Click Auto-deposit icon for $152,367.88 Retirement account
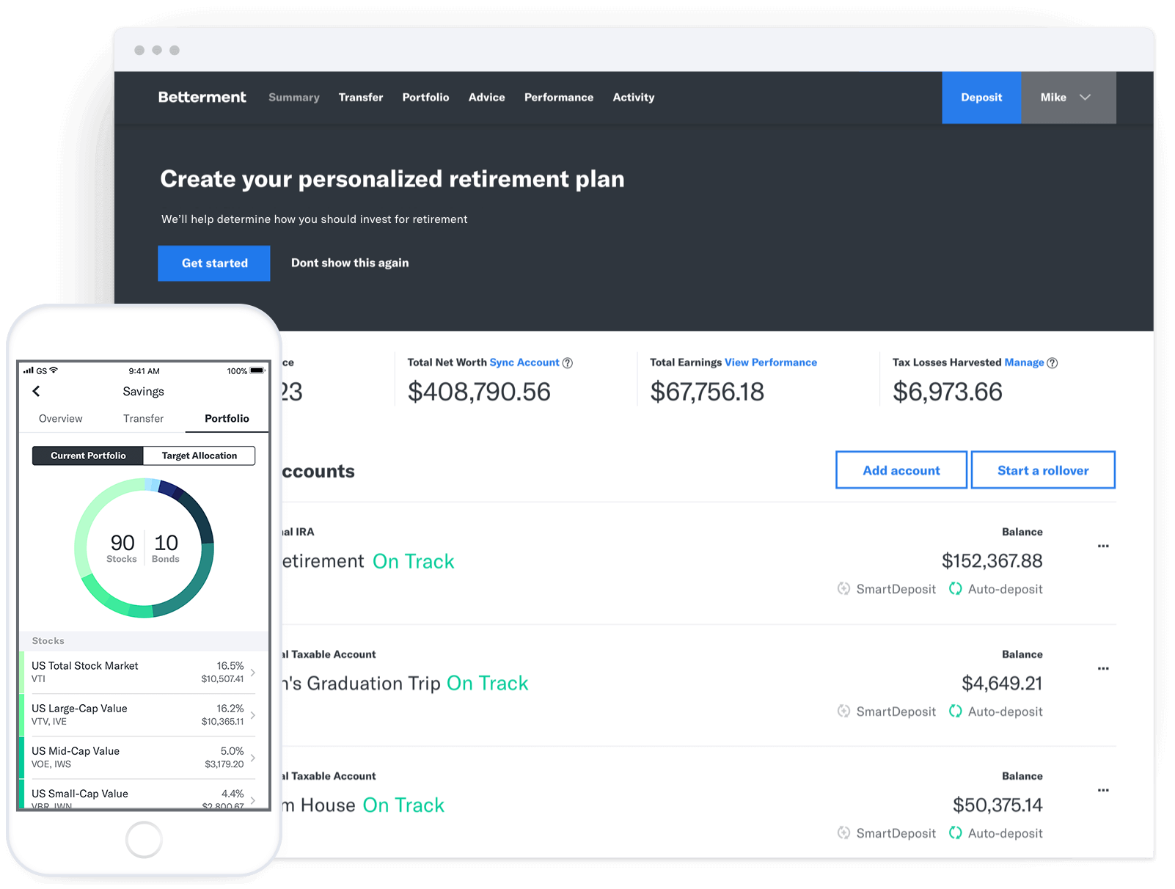This screenshot has height=889, width=1175. coord(955,588)
